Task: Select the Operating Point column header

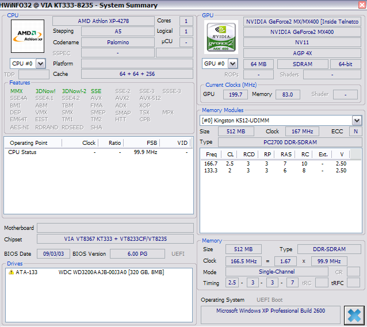Action: 33,143
